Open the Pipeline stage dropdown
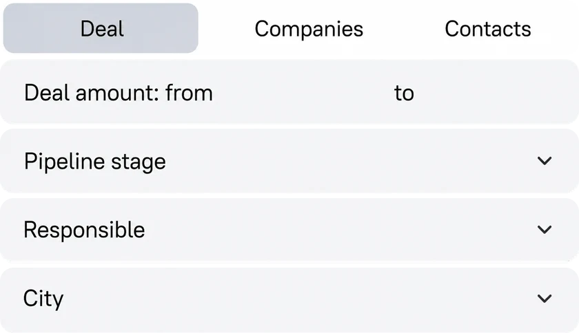This screenshot has width=579, height=333. pos(289,161)
